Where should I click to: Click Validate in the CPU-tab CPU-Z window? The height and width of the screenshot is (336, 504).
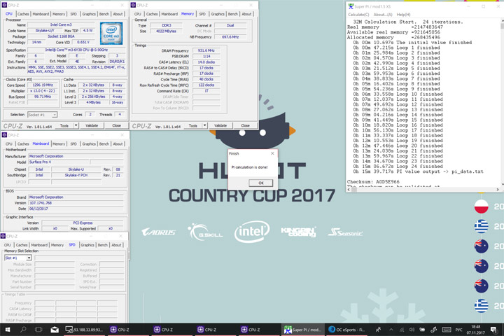92,126
